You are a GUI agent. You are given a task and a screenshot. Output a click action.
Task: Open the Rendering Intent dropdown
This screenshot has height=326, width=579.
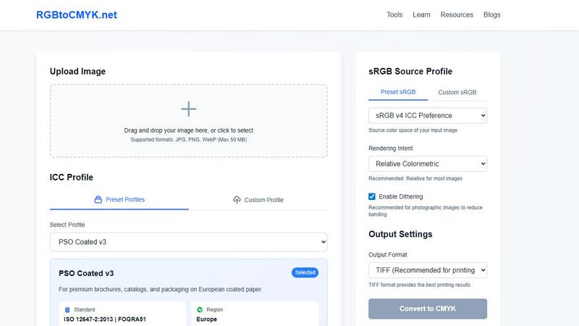[x=427, y=164]
